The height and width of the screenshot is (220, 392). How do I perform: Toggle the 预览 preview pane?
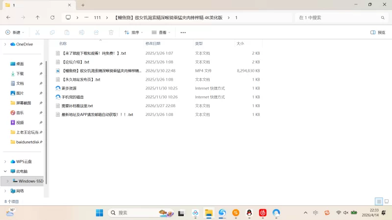pos(377,32)
